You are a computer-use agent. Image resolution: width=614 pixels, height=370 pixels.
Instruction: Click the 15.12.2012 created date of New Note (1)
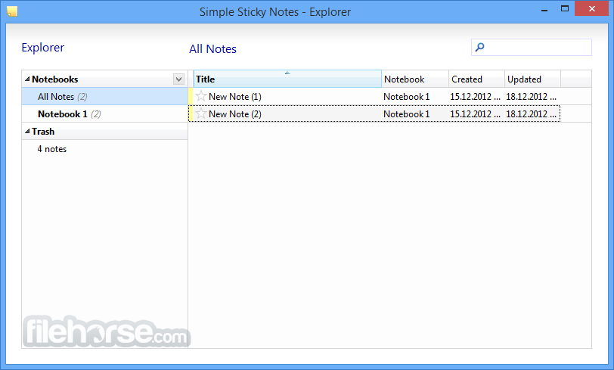[x=475, y=96]
